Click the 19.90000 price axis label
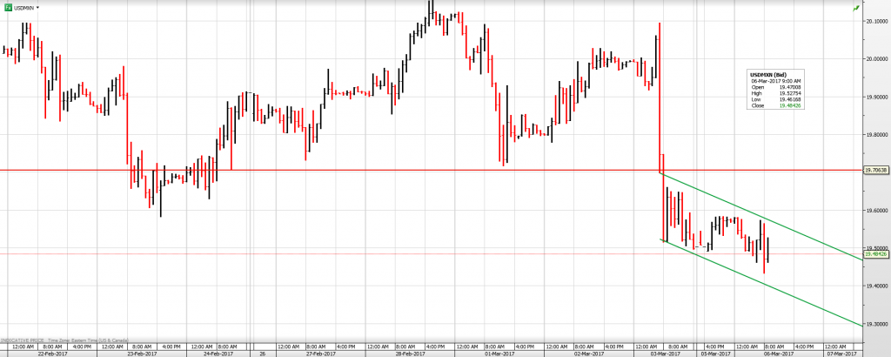The height and width of the screenshot is (357, 891). (x=874, y=97)
